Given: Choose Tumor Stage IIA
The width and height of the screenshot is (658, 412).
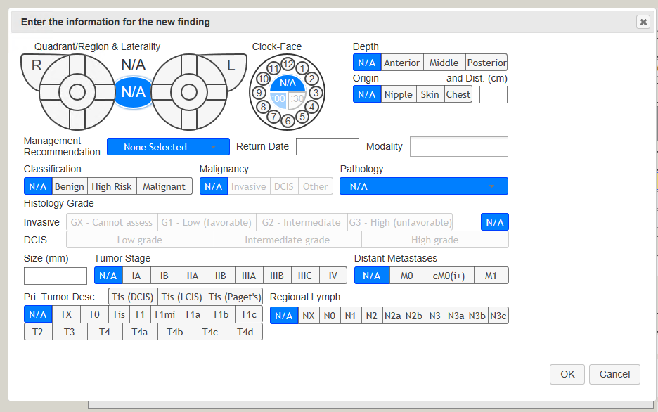Looking at the screenshot, I should [192, 275].
